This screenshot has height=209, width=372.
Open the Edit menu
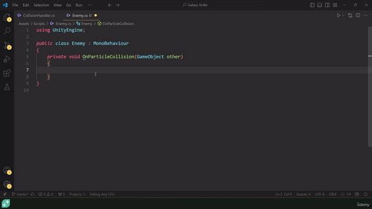26,5
